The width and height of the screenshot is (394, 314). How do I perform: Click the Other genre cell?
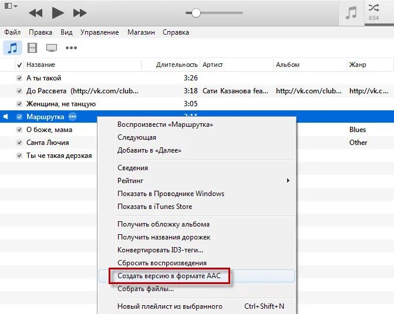358,143
